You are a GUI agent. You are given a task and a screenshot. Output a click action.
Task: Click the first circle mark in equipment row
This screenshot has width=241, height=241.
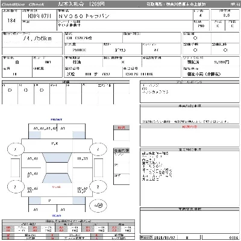coord(10,90)
